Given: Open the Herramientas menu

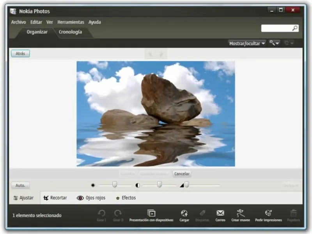Looking at the screenshot, I should (x=71, y=22).
